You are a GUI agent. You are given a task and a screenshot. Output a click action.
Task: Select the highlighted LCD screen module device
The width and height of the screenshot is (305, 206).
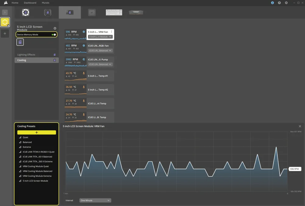(x=70, y=12)
